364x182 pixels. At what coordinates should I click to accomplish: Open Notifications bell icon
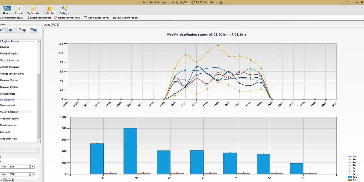click(49, 10)
